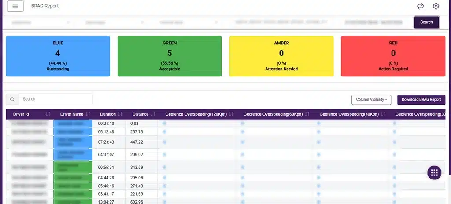Image resolution: width=451 pixels, height=204 pixels.
Task: Open the second filter dropdown in top bar
Action: pyautogui.click(x=115, y=22)
